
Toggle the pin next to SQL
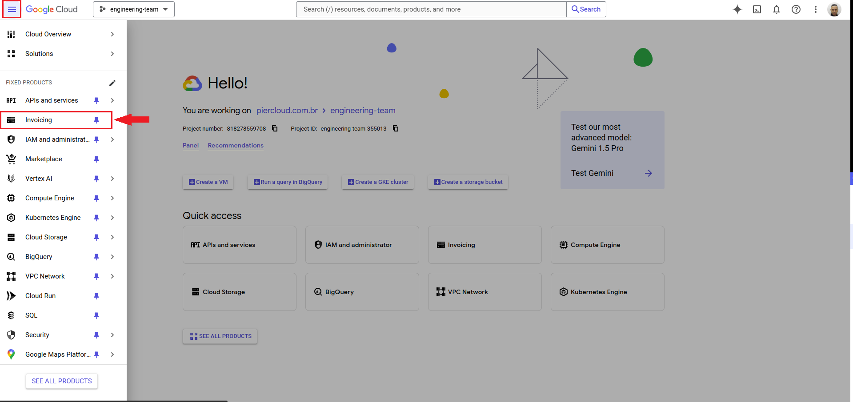point(96,315)
